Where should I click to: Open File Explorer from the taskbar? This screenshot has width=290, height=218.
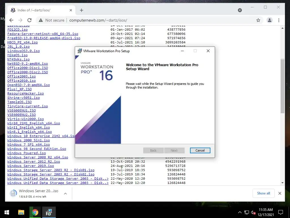21,212
